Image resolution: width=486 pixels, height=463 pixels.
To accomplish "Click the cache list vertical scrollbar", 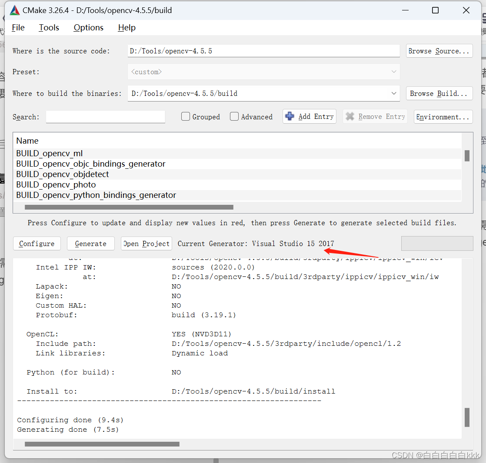I will pos(467,156).
